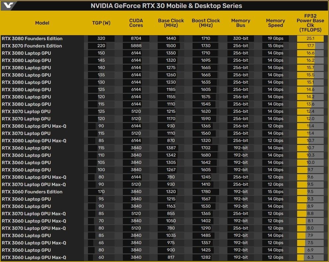Select the 7.5 TFLOPS bar

click(310, 243)
